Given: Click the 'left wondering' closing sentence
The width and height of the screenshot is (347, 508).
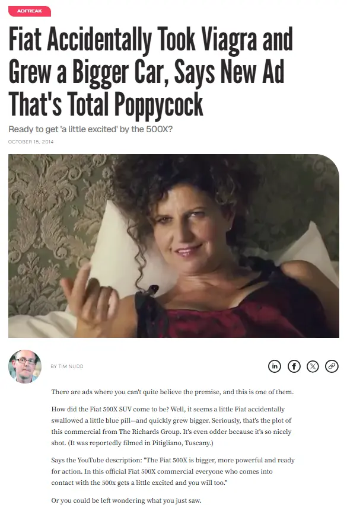Looking at the screenshot, I should click(x=126, y=500).
